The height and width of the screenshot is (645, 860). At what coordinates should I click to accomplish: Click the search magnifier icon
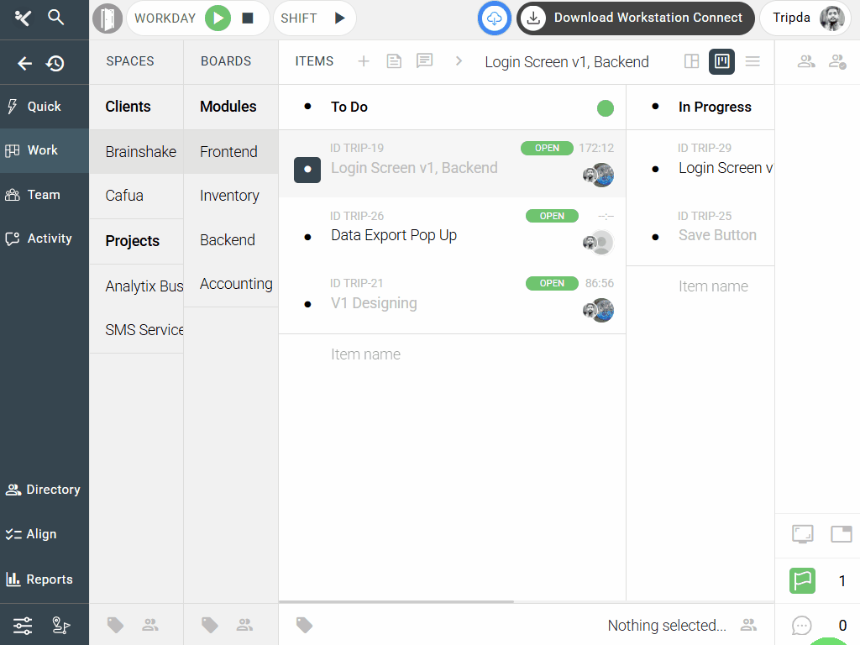(x=55, y=18)
